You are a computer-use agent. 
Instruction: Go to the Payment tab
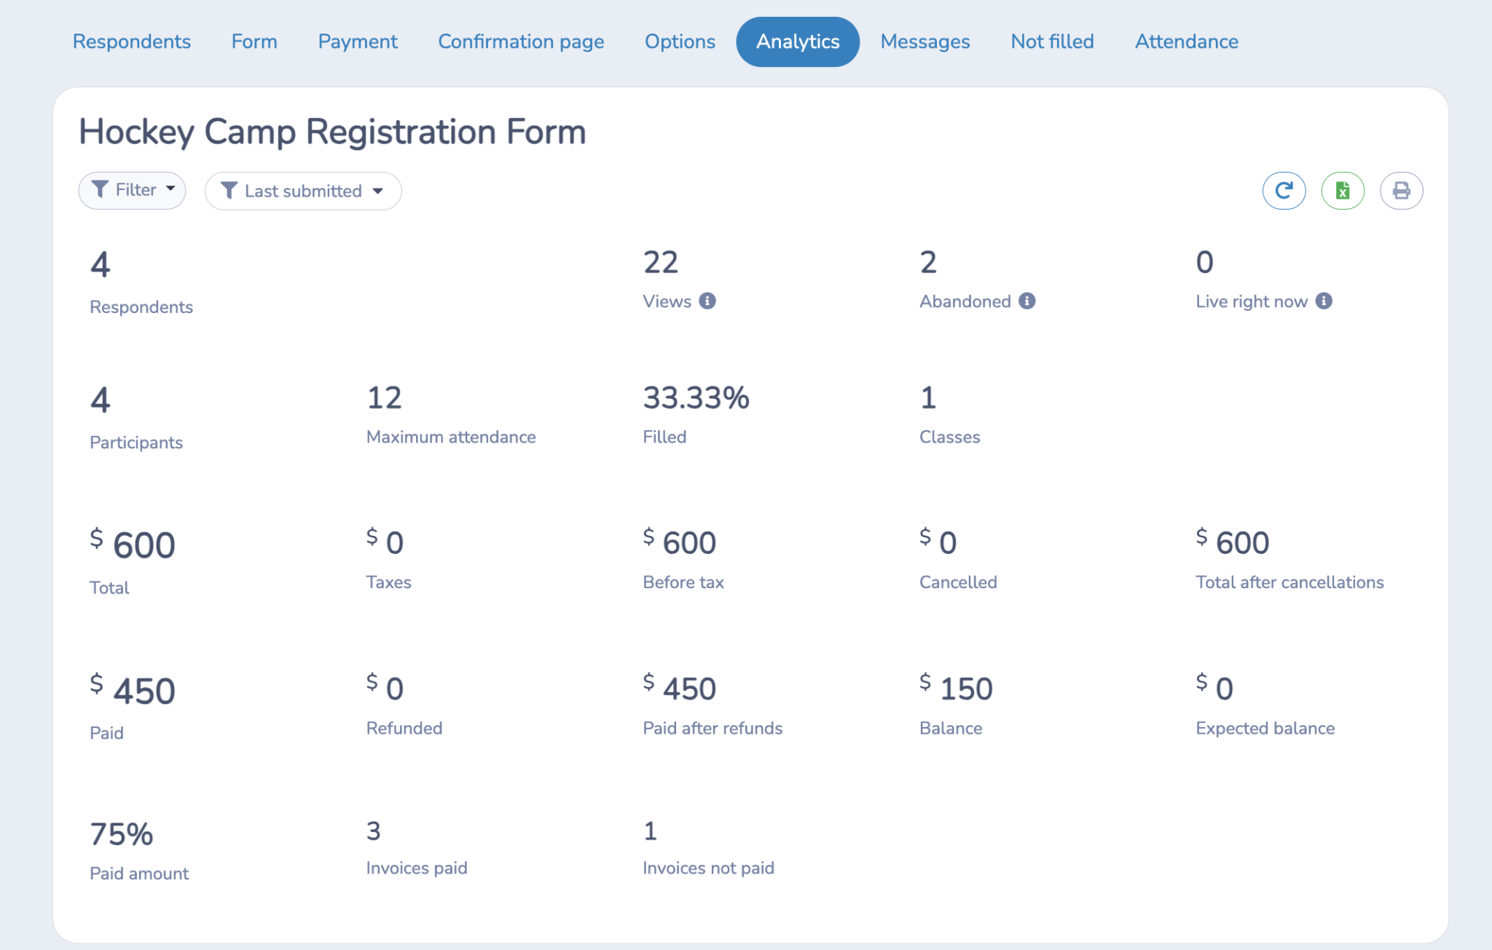coord(358,41)
